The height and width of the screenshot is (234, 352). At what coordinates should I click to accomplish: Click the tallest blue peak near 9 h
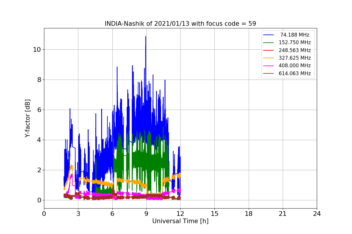[x=145, y=37]
